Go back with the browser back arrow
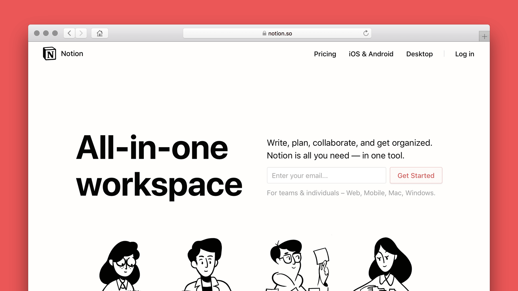 point(69,33)
